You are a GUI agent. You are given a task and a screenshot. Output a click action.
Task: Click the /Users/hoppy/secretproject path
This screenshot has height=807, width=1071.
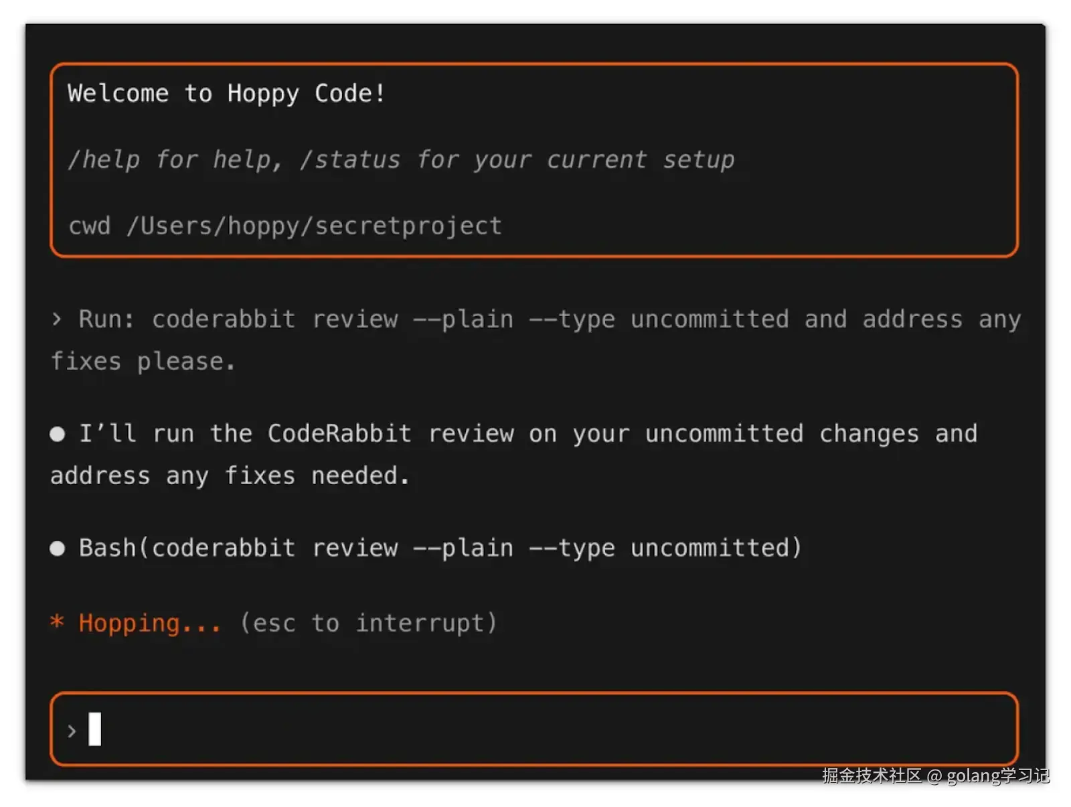tap(315, 226)
